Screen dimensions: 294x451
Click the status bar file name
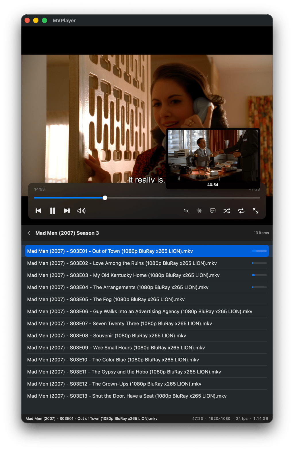(x=92, y=419)
